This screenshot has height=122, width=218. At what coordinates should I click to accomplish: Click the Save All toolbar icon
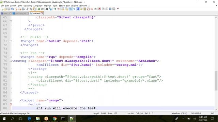click(x=12, y=9)
